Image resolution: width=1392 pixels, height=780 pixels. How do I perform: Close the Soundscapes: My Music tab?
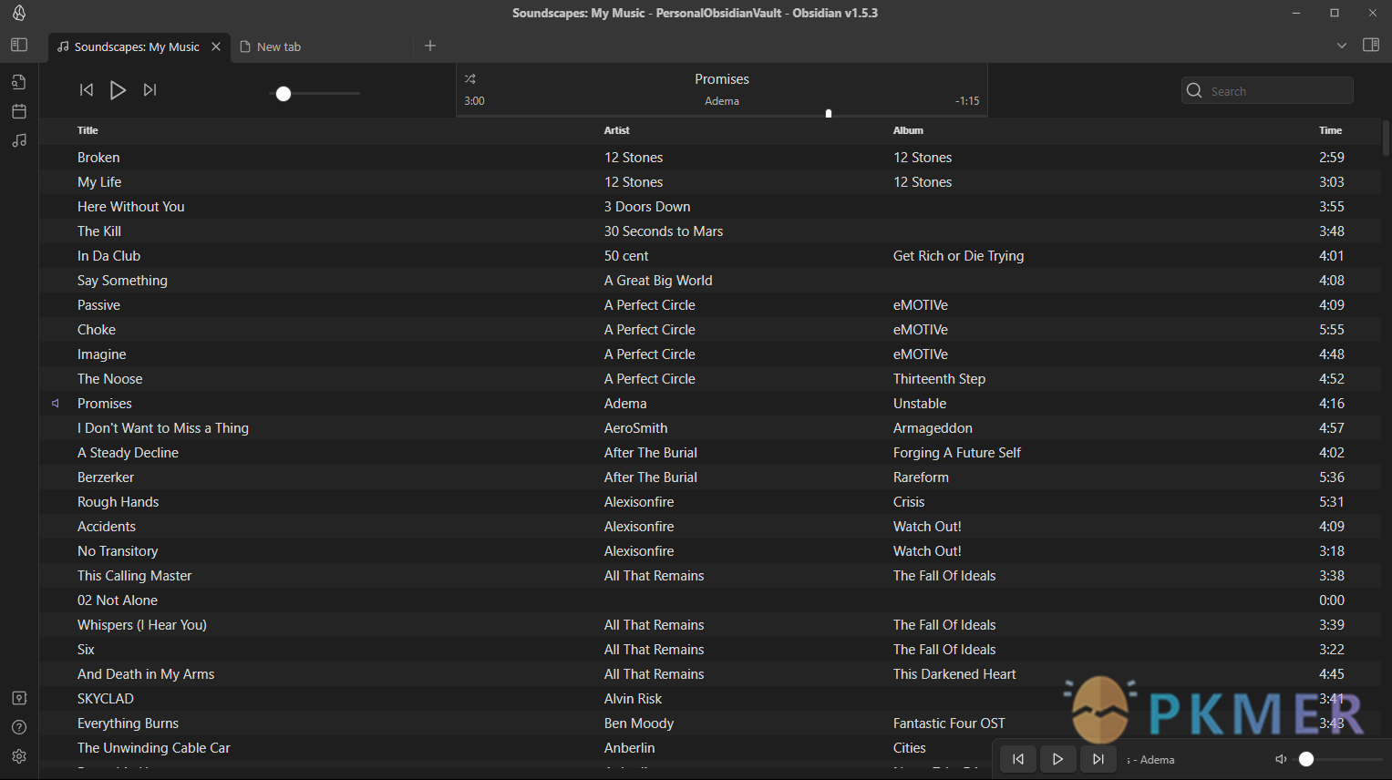pyautogui.click(x=216, y=46)
